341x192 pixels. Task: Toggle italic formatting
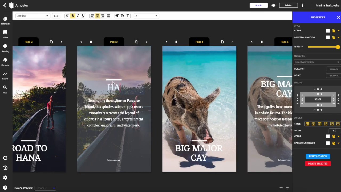pos(78,16)
